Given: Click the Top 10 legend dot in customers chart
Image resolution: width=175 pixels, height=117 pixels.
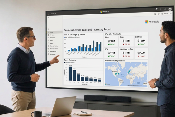Looking at the screenshot, I should 64,63.
